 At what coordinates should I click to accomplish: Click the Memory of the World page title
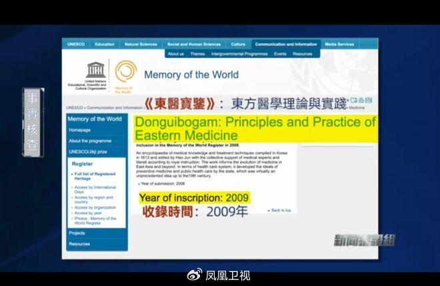(x=191, y=75)
